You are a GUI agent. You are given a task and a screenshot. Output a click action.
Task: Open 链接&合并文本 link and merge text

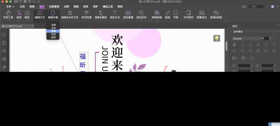pyautogui.click(x=70, y=15)
